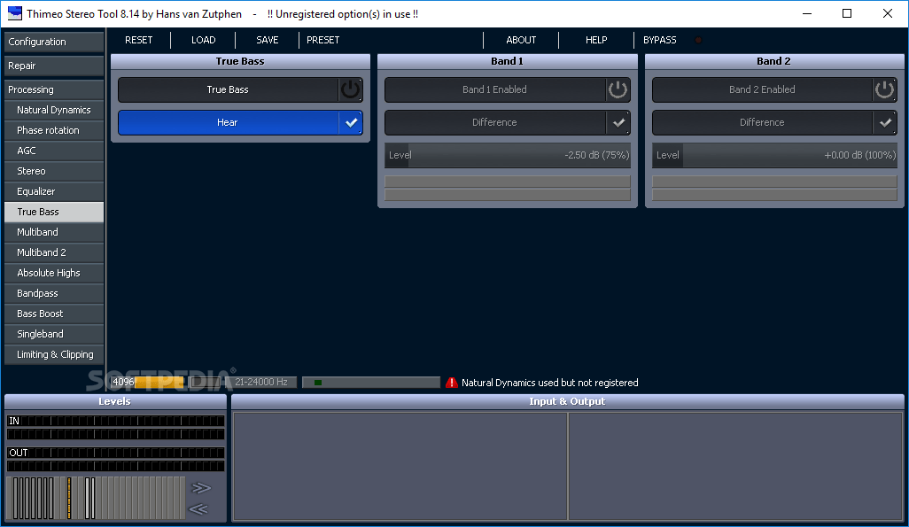The width and height of the screenshot is (909, 527).
Task: Open the Repair section
Action: tap(54, 66)
